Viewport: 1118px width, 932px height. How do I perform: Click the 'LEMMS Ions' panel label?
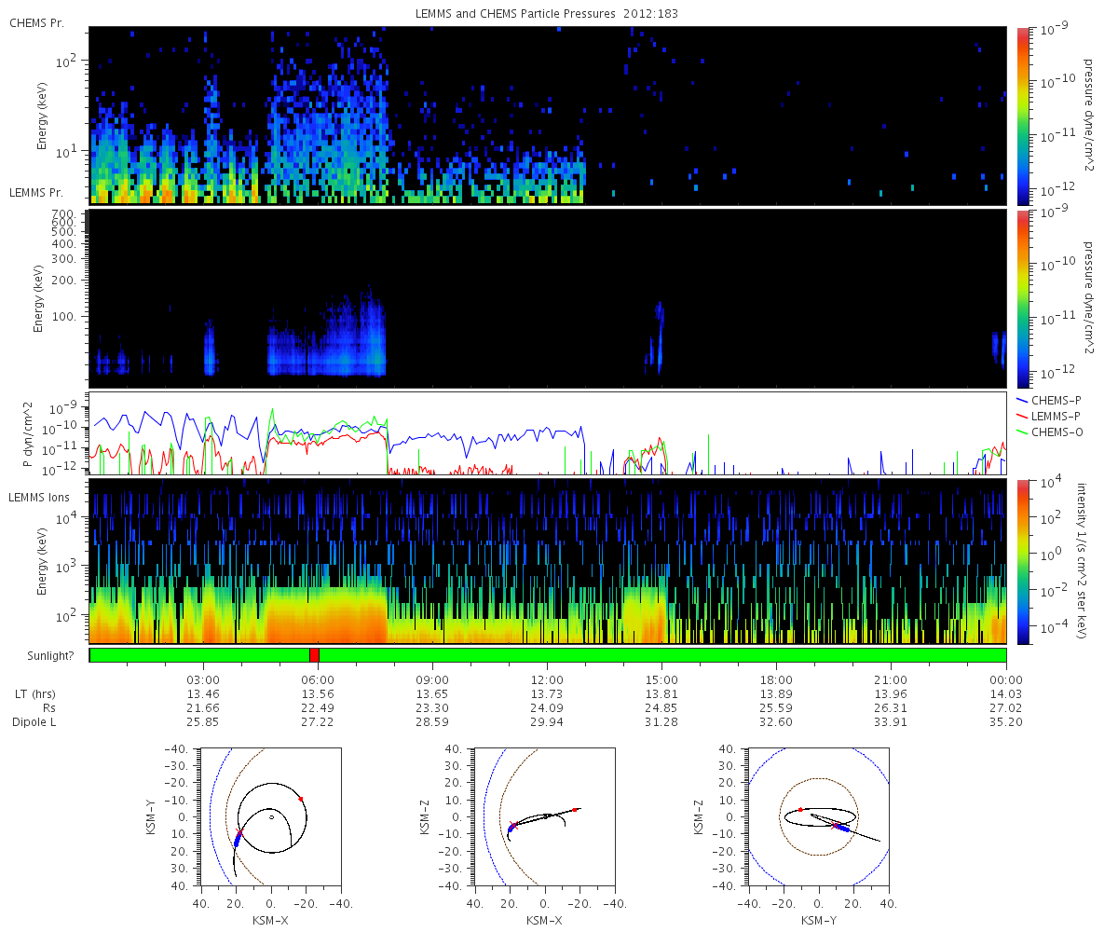(38, 497)
